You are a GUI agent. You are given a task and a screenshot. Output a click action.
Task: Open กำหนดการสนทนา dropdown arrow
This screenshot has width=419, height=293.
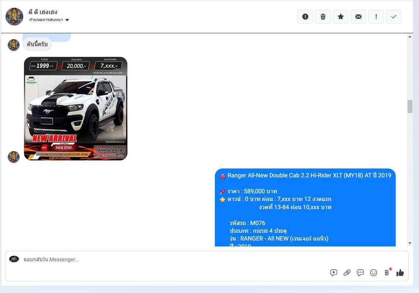click(x=67, y=20)
